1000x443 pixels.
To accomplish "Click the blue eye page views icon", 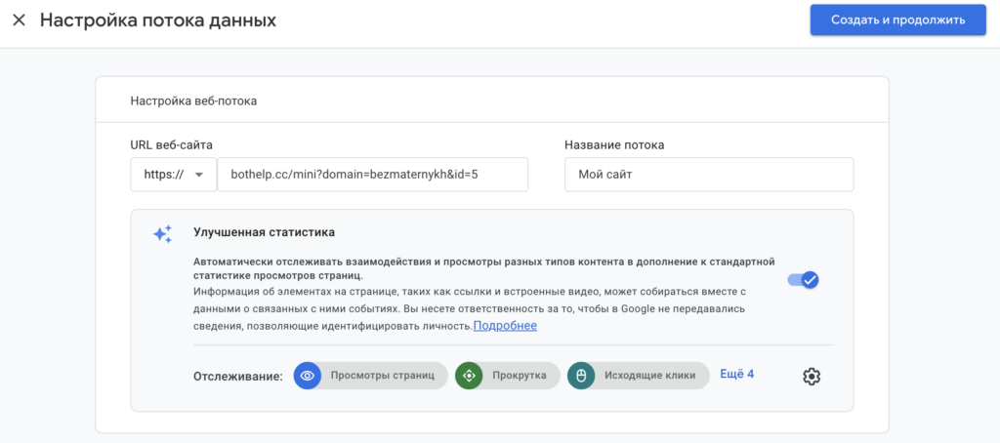I will (308, 376).
